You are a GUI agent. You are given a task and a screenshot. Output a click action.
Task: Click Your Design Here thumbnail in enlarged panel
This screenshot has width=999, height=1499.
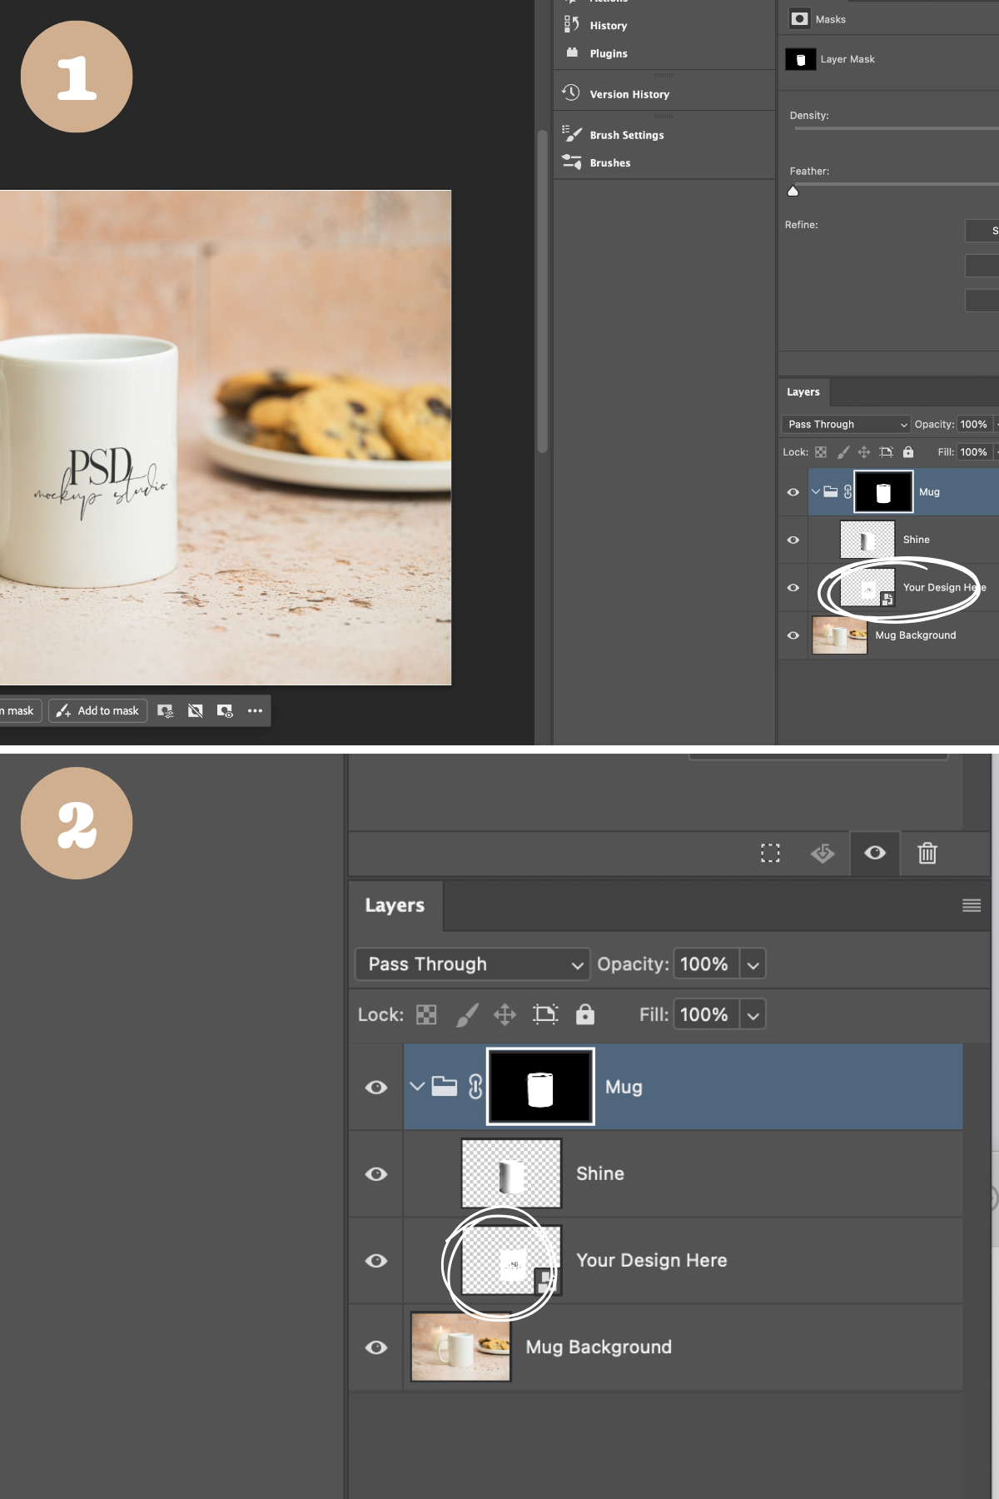(x=510, y=1260)
